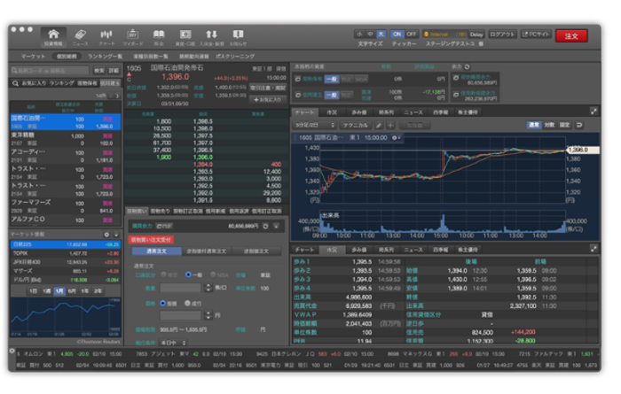The width and height of the screenshot is (621, 394).
Task: Open the 入出金・振替 arrows icon
Action: (211, 37)
